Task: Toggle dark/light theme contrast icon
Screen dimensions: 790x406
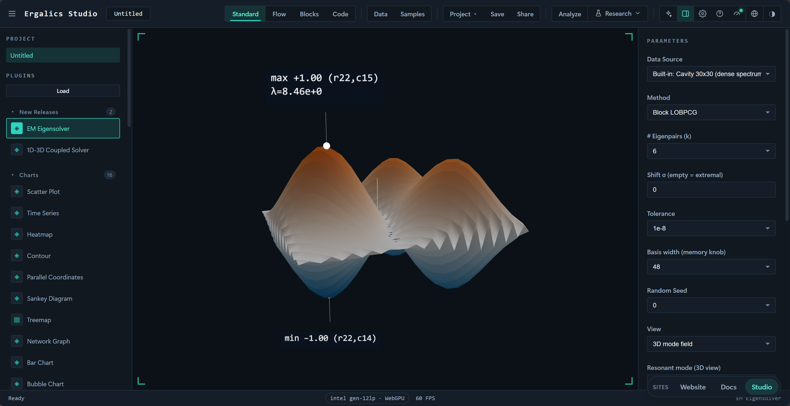Action: pos(772,14)
